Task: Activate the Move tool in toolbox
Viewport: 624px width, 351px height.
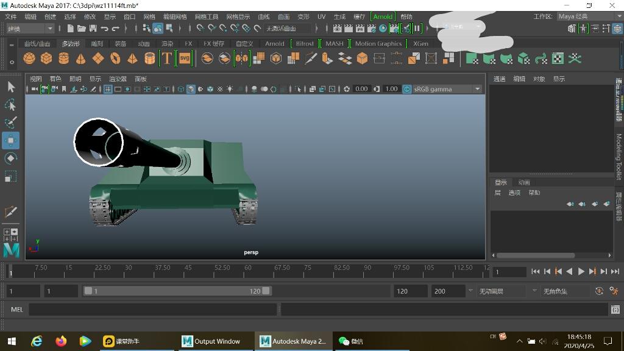Action: click(x=10, y=140)
